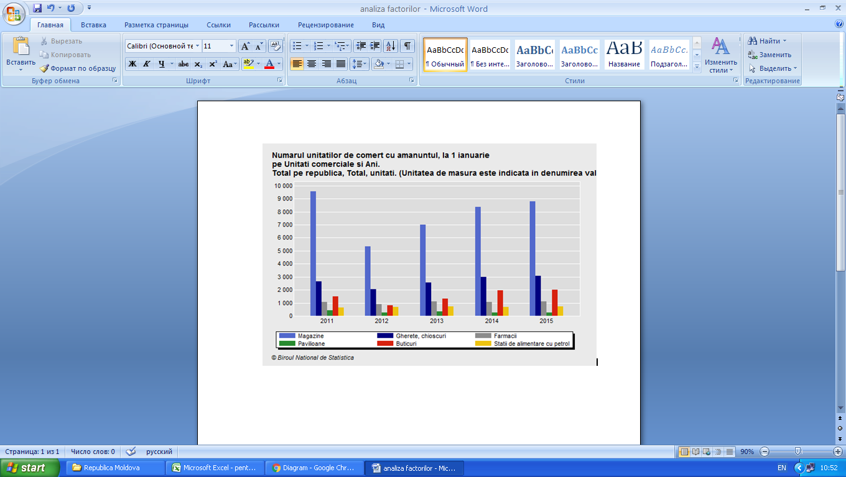846x477 pixels.
Task: Click the Clear Formatting eraser icon
Action: [x=275, y=46]
